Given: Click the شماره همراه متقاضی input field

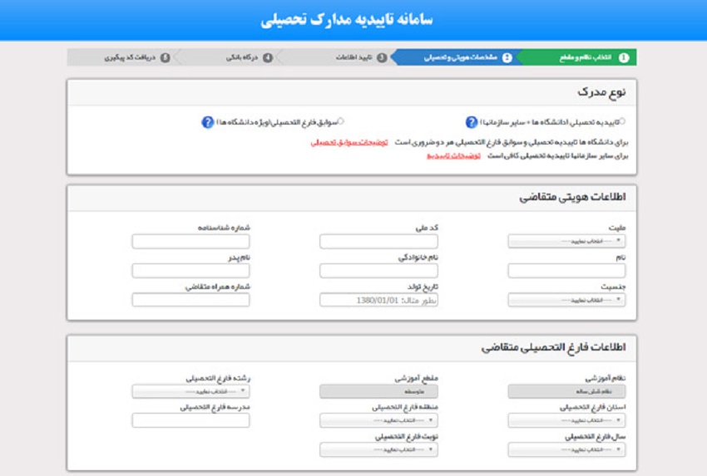Looking at the screenshot, I should 190,300.
